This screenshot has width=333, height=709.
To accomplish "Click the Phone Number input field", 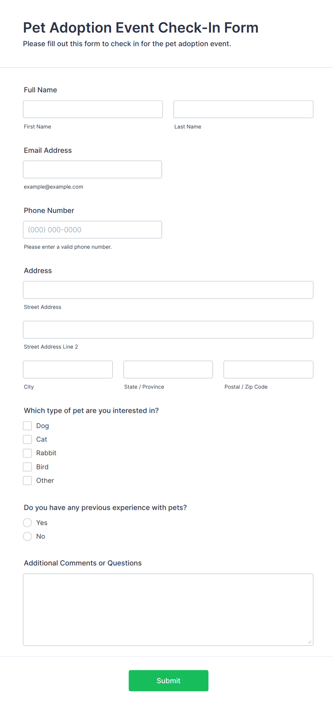I will tap(92, 230).
